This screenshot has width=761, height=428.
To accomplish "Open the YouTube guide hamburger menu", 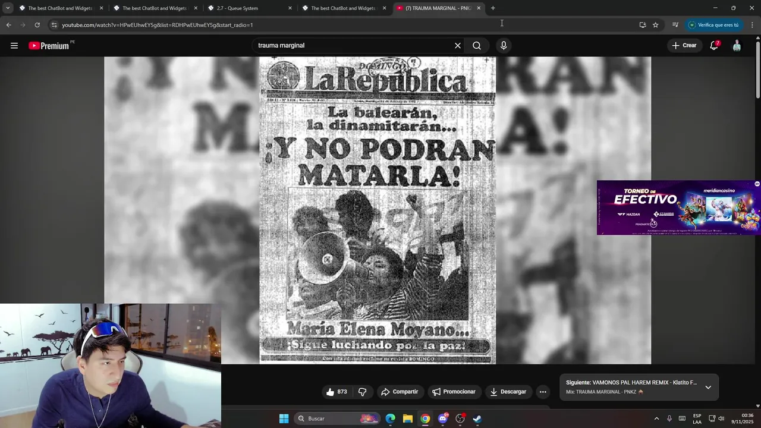I will [14, 46].
